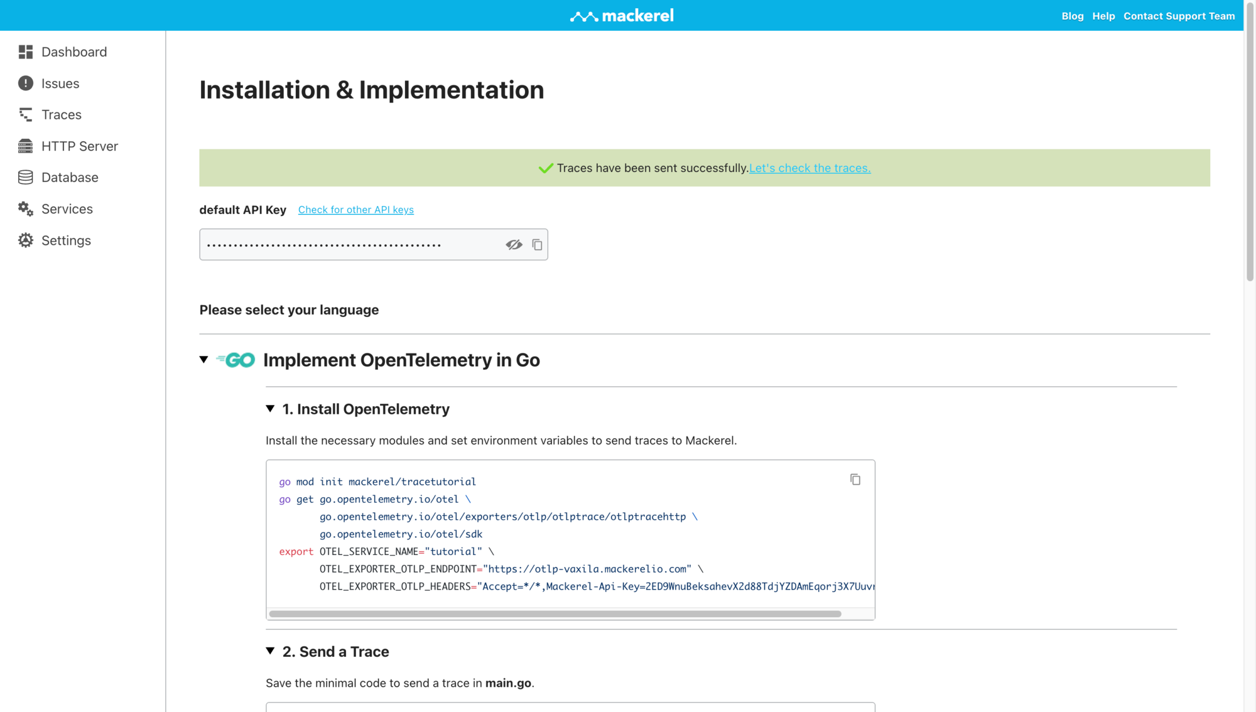Click the Settings gear icon
Screen dimensions: 1256x712
(x=25, y=240)
